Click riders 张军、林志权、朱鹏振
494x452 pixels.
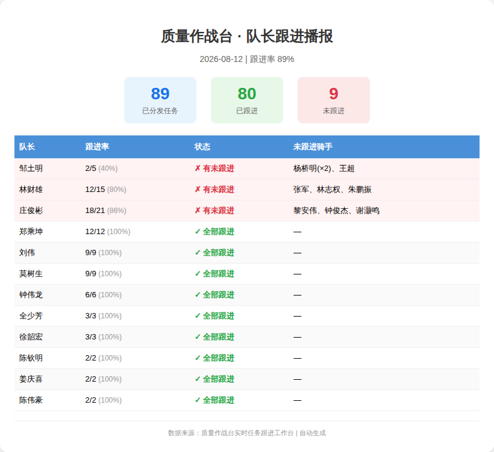(333, 190)
